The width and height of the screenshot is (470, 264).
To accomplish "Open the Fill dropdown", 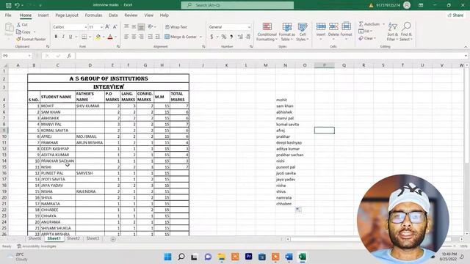I will tap(366, 31).
